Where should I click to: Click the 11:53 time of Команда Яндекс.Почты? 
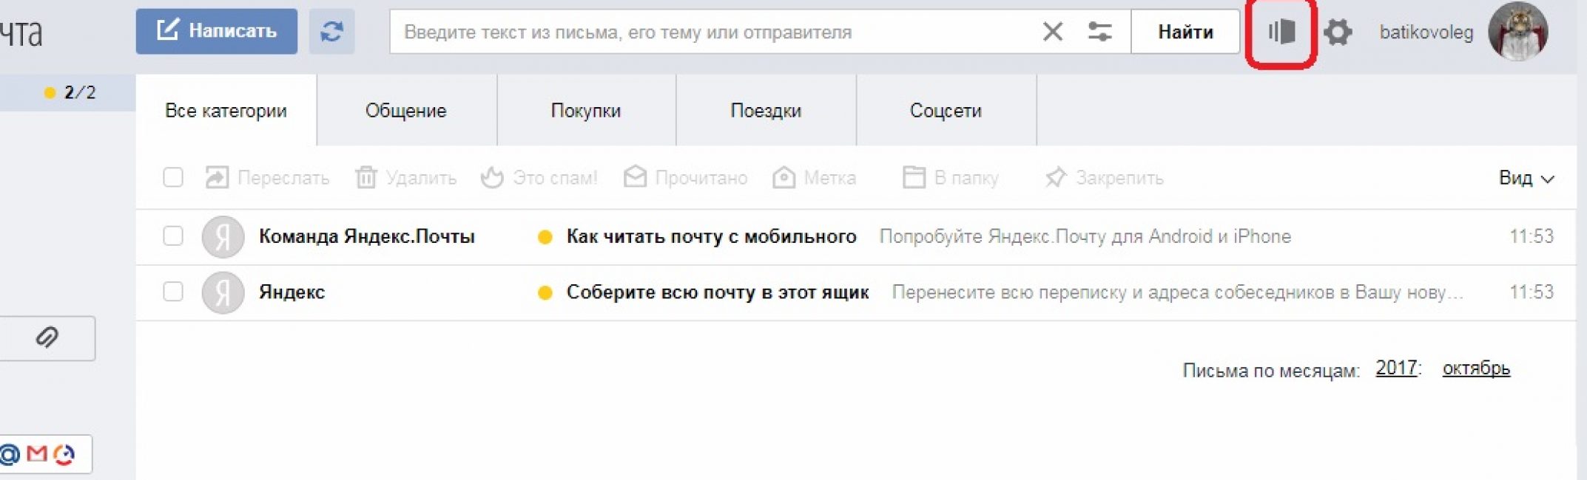[1532, 236]
